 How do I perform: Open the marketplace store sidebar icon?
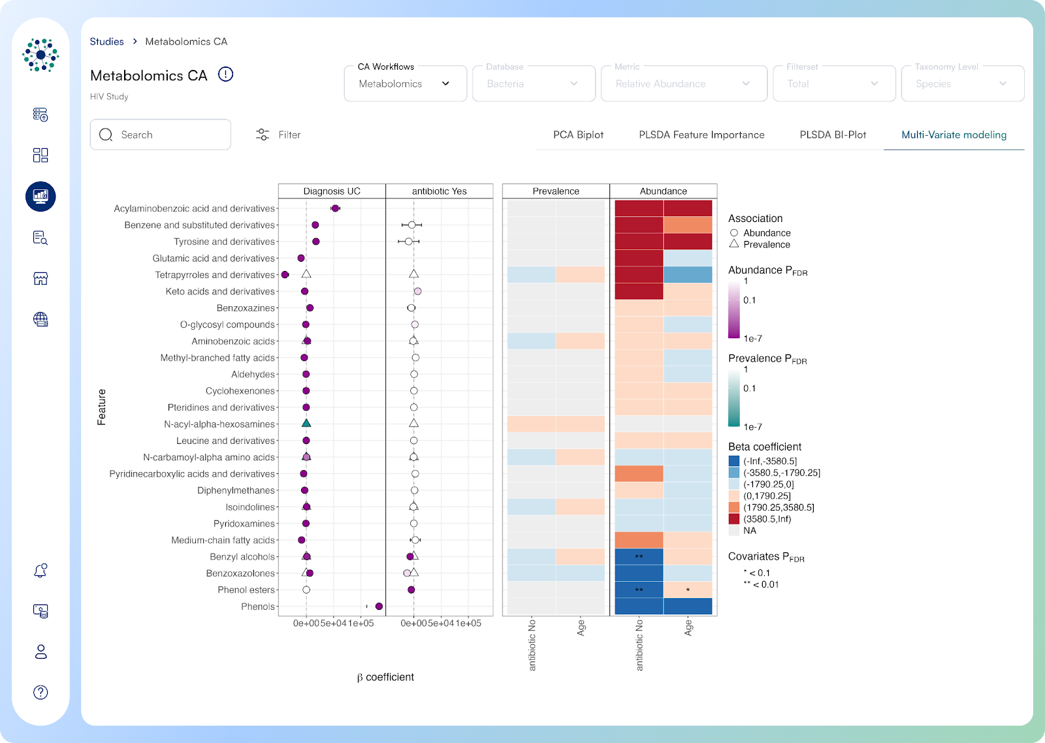coord(40,279)
